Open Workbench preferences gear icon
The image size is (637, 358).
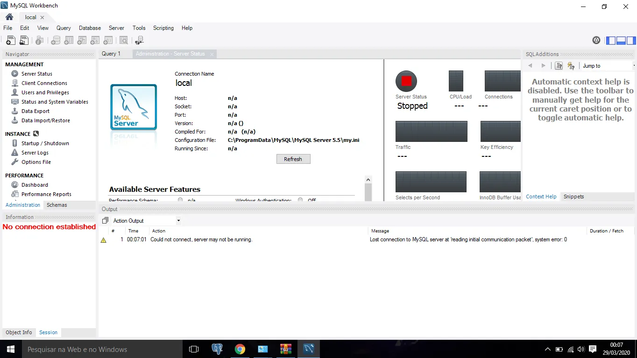tap(596, 41)
